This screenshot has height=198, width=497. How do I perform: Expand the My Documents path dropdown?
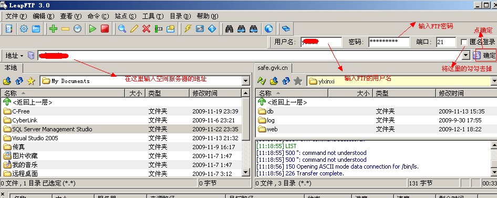tap(246, 81)
